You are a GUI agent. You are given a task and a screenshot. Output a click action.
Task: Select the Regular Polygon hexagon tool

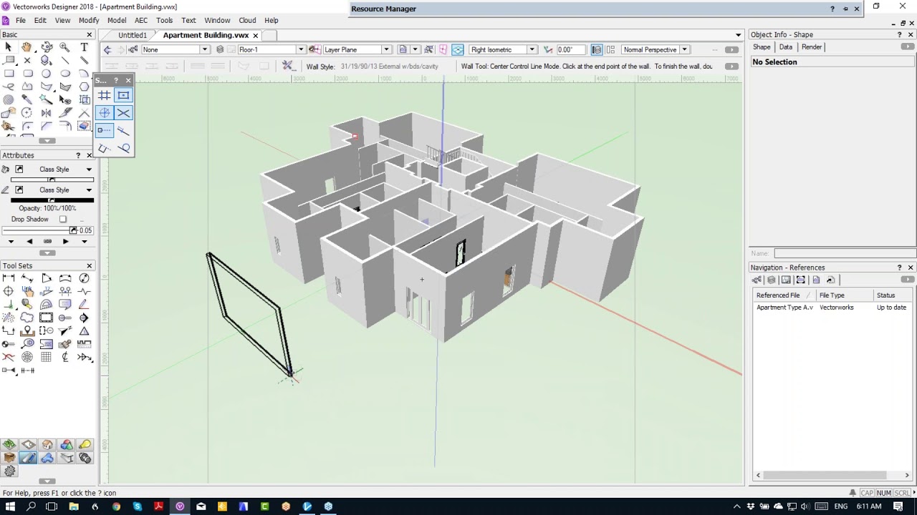[x=84, y=87]
